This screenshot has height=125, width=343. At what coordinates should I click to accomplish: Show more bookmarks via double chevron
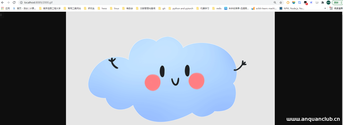325,9
